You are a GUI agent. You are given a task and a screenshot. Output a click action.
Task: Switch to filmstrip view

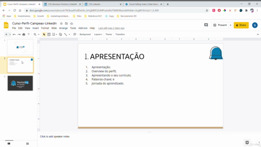[9, 143]
